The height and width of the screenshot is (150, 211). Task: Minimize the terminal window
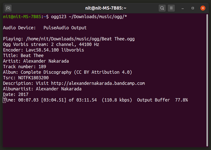pos(182,8)
